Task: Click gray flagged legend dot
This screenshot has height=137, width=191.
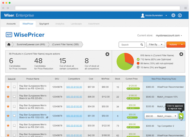Action: (x=138, y=67)
